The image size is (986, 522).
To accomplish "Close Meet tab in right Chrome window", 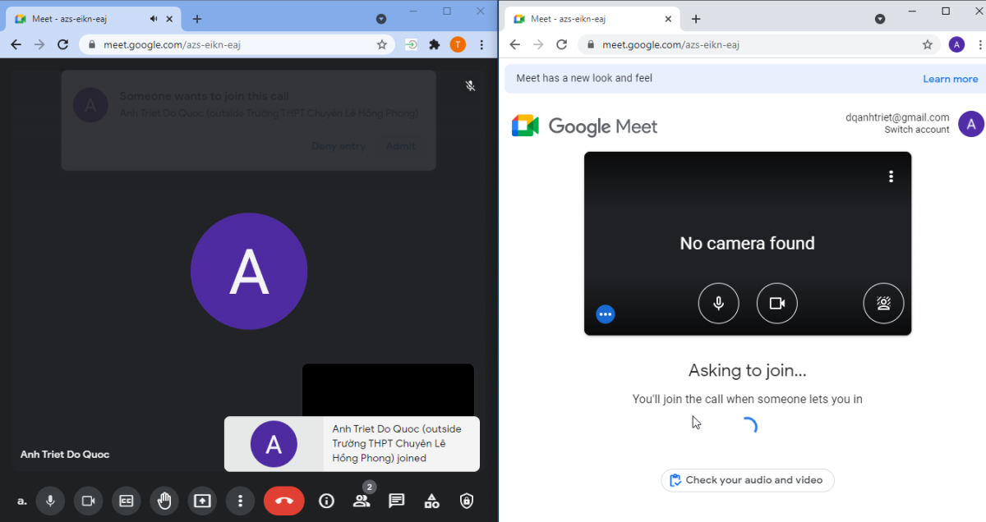I will [668, 19].
